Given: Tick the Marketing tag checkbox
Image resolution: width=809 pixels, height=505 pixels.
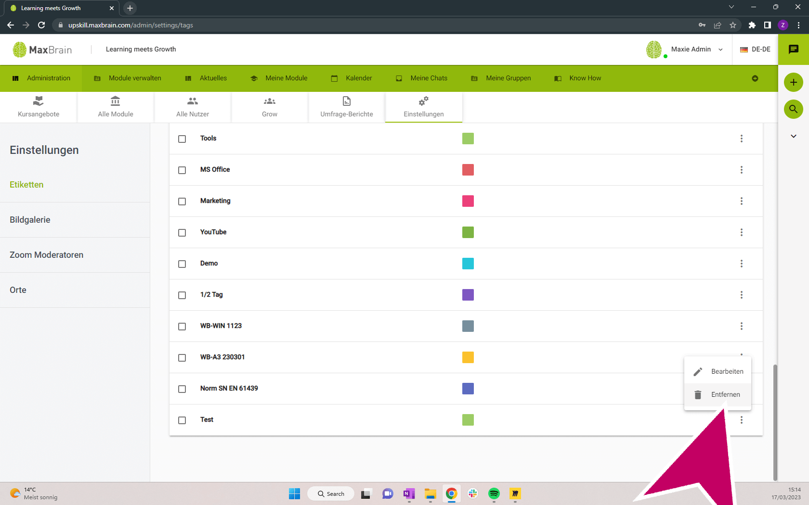Looking at the screenshot, I should click(x=182, y=202).
